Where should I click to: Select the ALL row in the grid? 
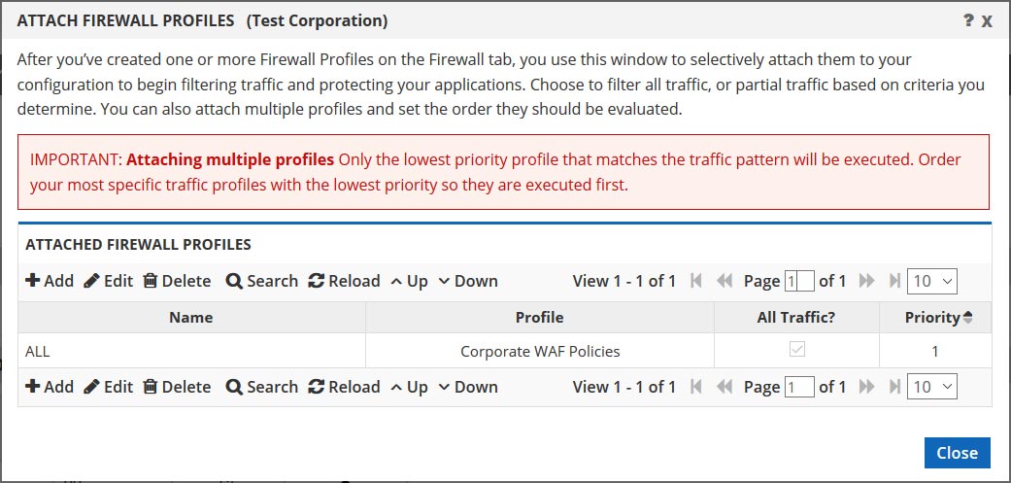[505, 352]
